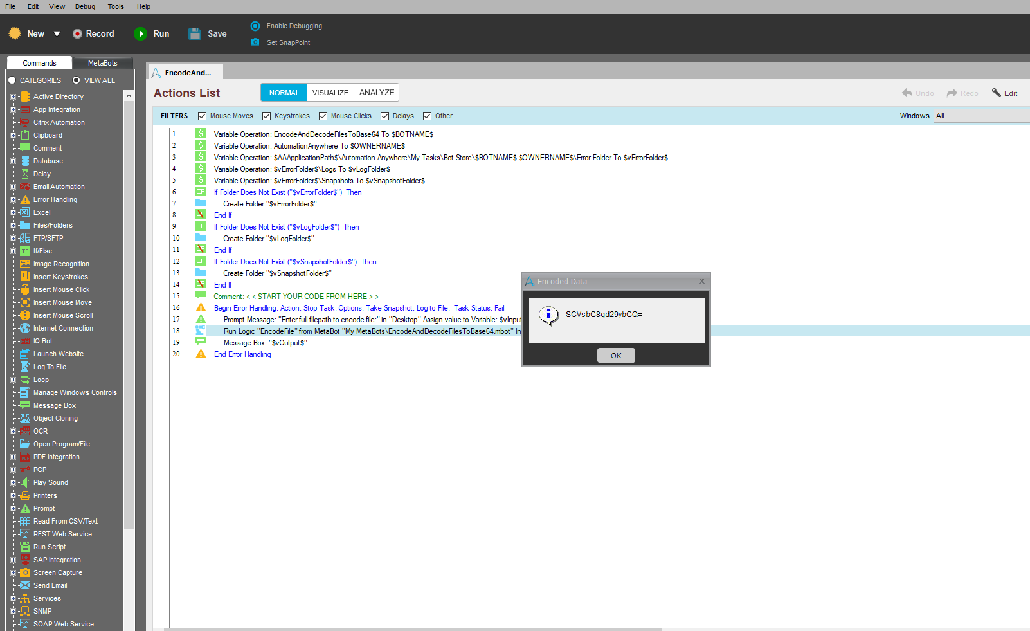Select the Send Email envelope icon
This screenshot has height=631, width=1030.
pos(25,585)
